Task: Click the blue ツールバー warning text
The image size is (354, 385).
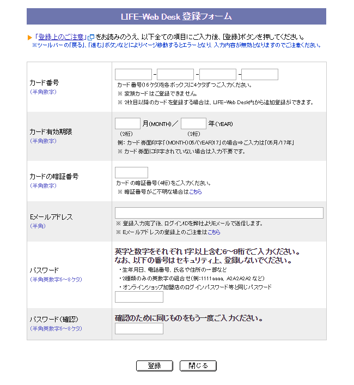Action: pyautogui.click(x=176, y=45)
